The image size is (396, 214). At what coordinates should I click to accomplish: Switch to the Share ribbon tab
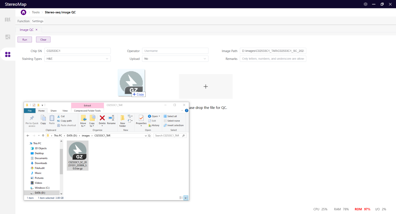(53, 111)
